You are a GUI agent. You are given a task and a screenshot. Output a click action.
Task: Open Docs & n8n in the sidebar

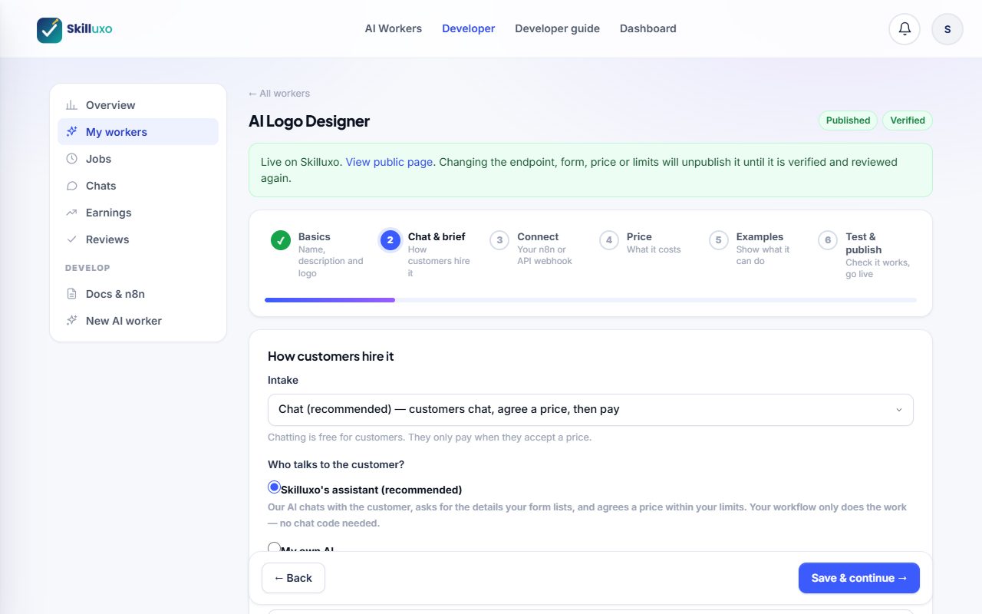(138, 294)
